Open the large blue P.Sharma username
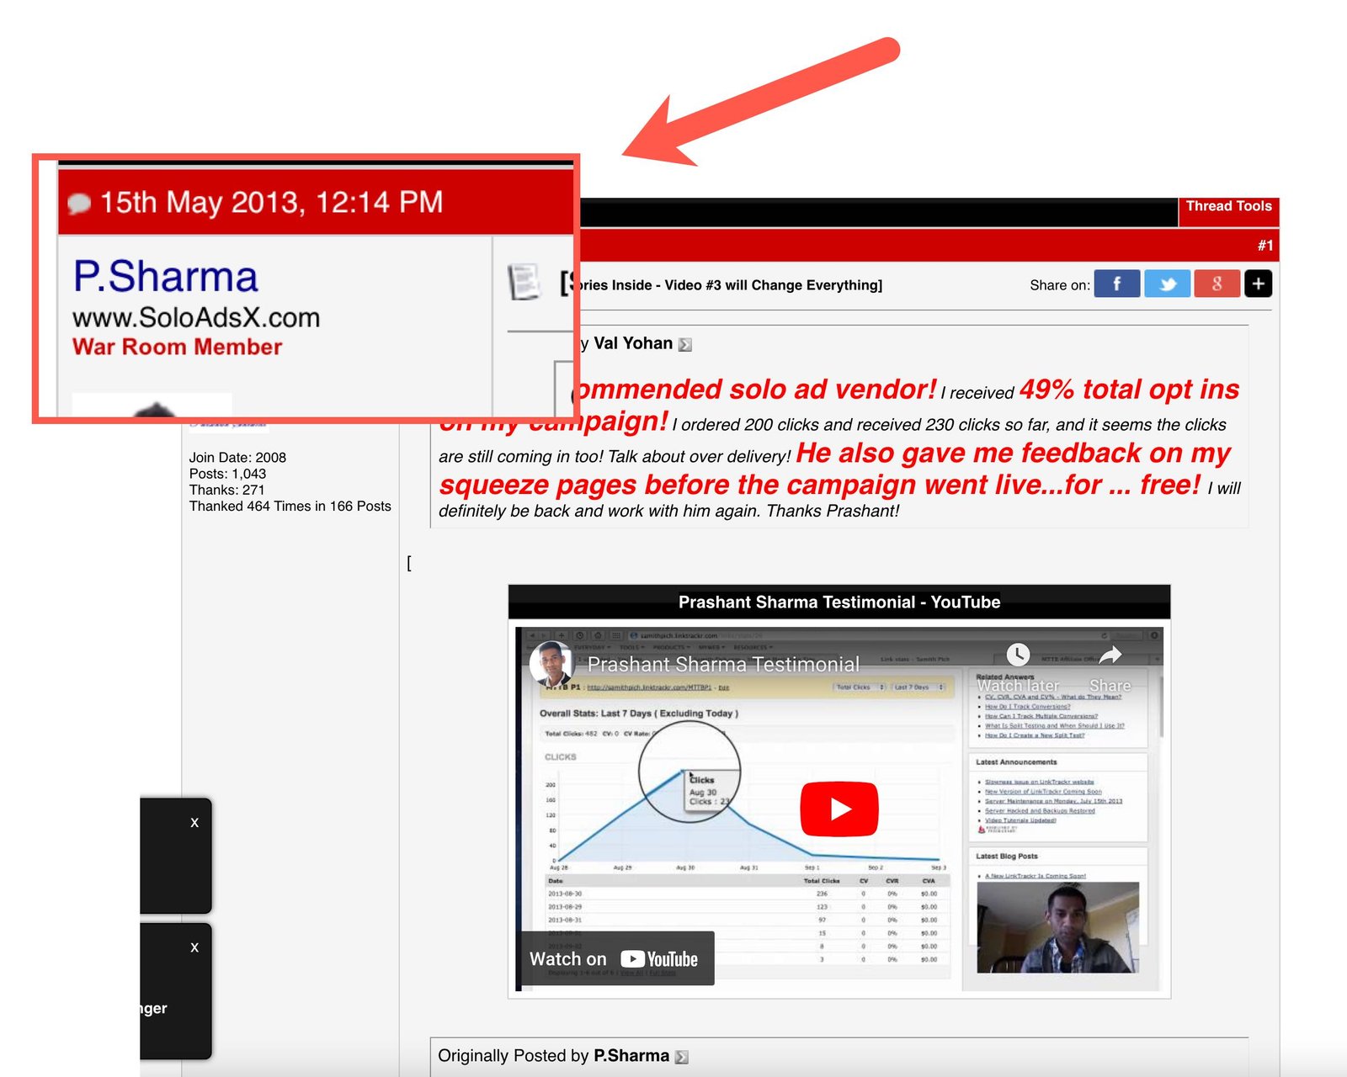This screenshot has height=1077, width=1347. pos(165,277)
